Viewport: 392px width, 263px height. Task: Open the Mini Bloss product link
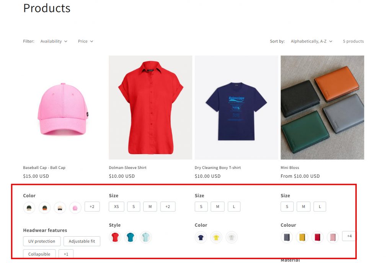tap(290, 168)
